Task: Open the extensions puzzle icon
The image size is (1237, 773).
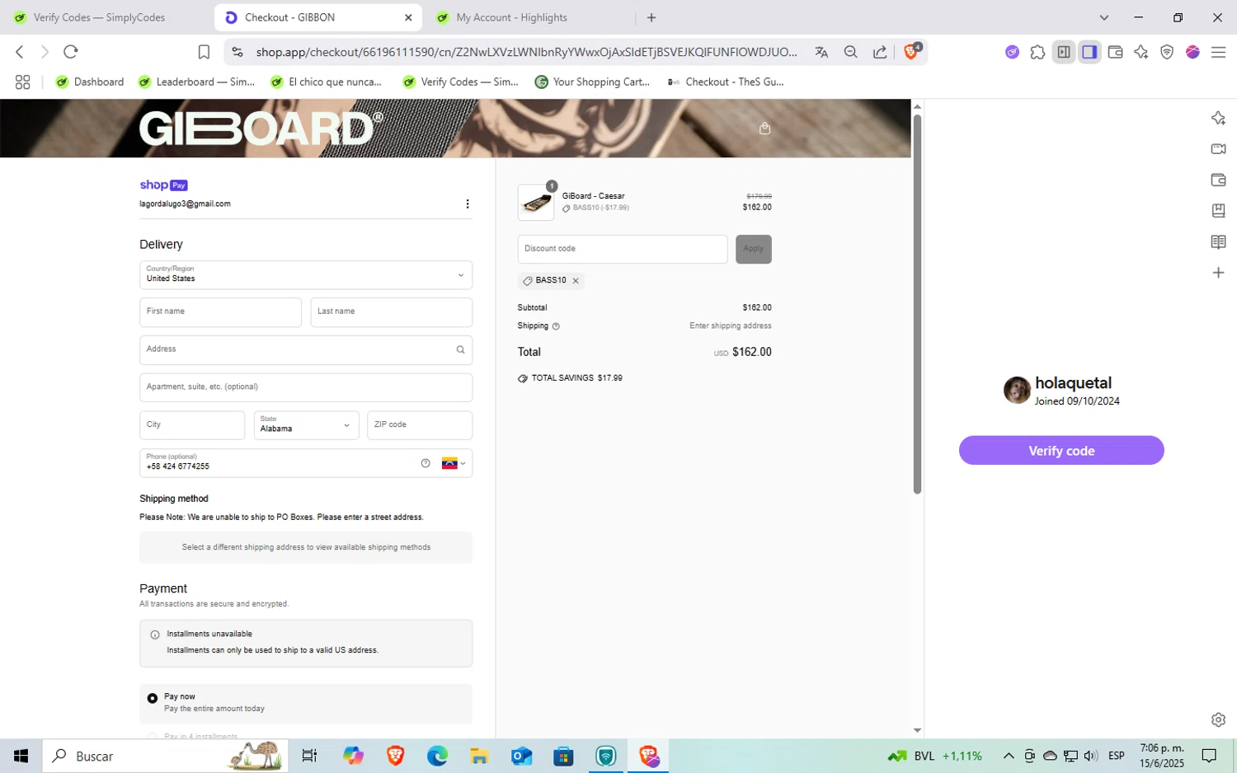Action: click(1037, 52)
